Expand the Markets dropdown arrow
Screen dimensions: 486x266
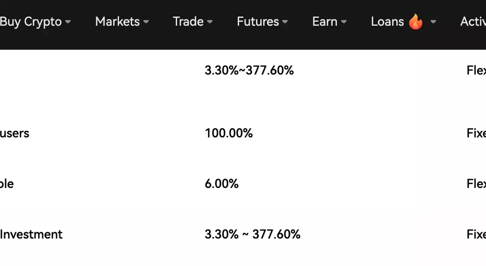146,22
